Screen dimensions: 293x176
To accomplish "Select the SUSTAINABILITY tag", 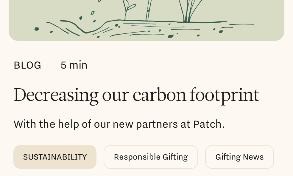I will [55, 157].
